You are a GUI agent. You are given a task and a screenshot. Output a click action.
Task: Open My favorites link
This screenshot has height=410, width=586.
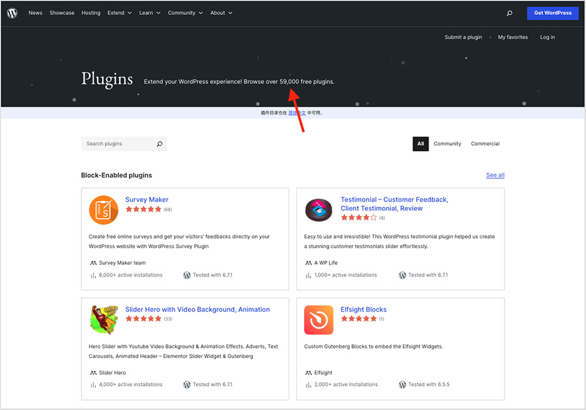513,37
